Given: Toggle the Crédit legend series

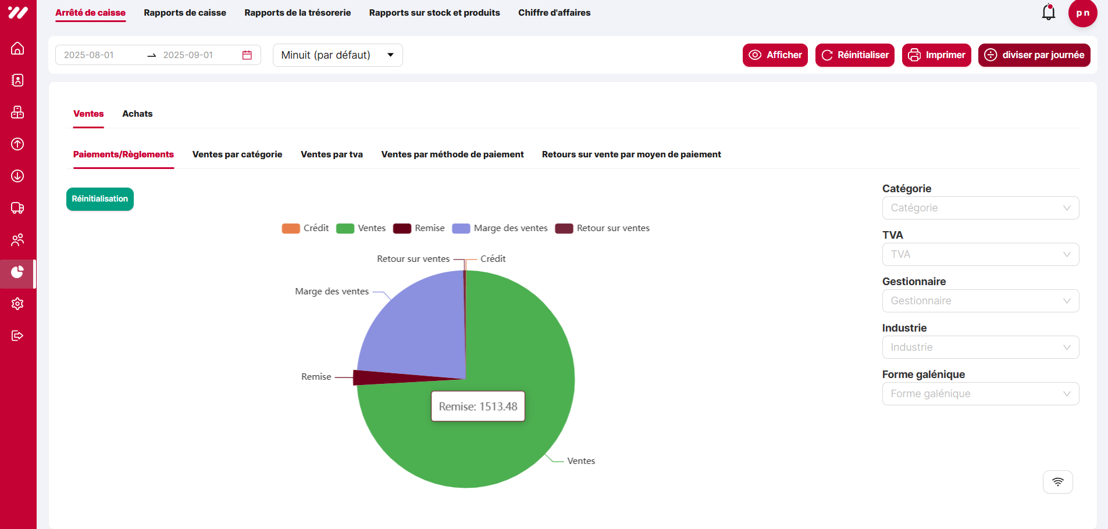Looking at the screenshot, I should [305, 228].
